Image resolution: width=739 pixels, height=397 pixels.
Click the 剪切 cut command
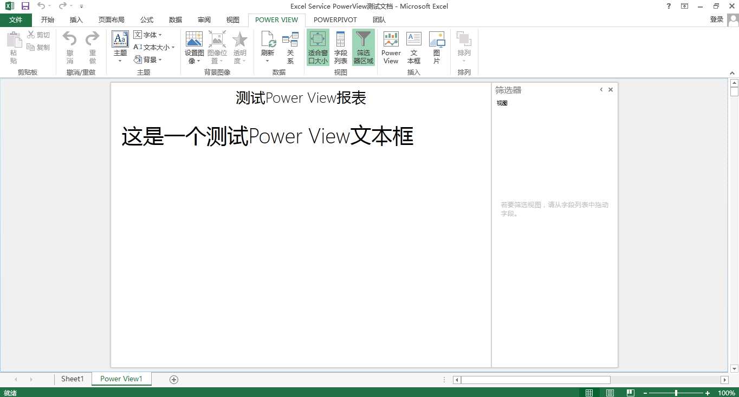[39, 35]
